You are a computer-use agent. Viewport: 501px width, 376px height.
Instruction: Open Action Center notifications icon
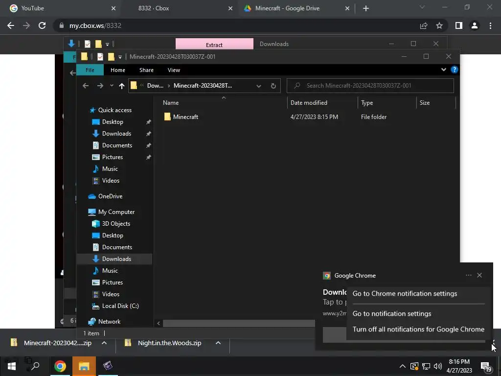click(x=486, y=367)
